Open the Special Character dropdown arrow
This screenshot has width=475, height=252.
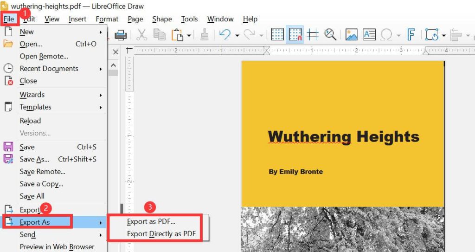[398, 35]
